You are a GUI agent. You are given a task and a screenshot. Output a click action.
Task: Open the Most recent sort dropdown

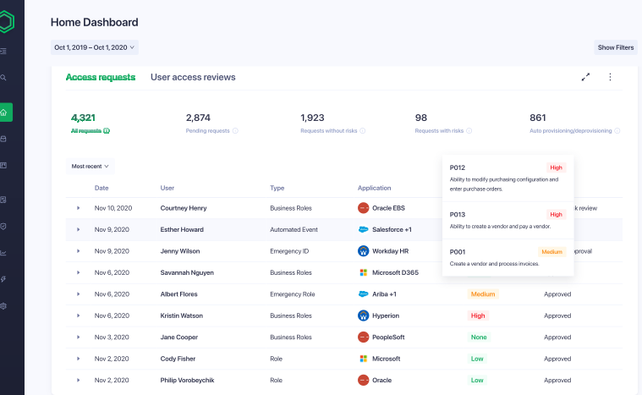point(91,167)
